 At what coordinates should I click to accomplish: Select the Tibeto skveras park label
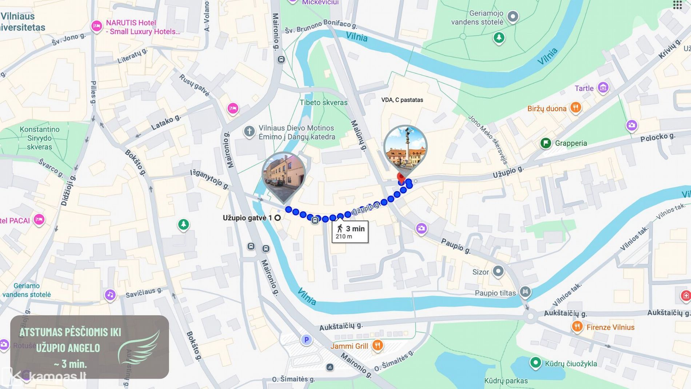[x=323, y=103]
